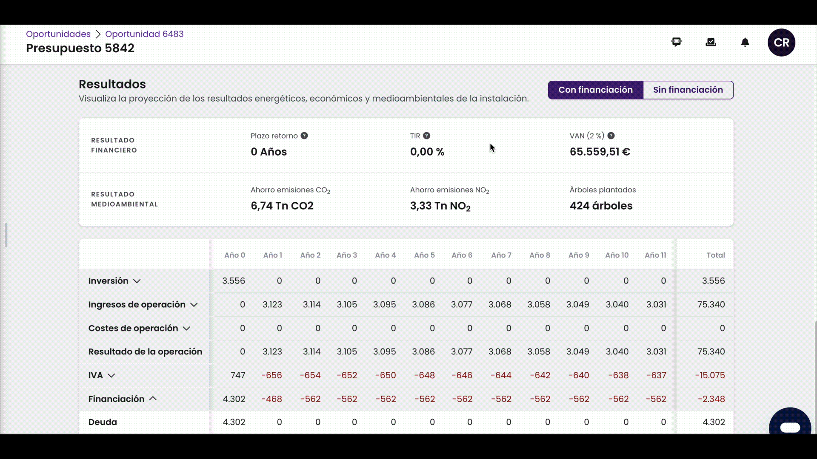Image resolution: width=817 pixels, height=459 pixels.
Task: Open the CR user avatar menu
Action: [781, 42]
